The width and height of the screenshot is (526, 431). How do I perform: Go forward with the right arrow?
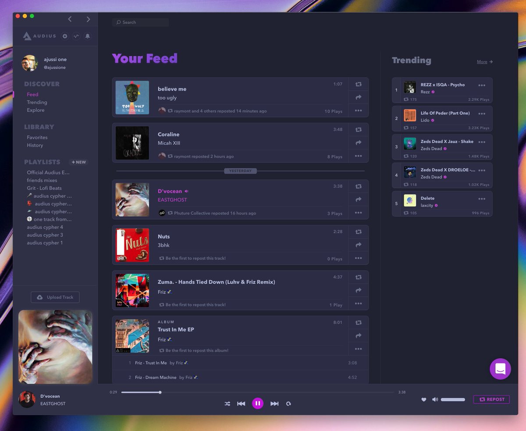(x=88, y=19)
